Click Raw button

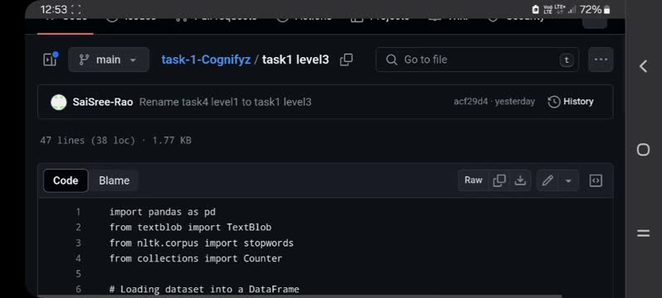474,180
